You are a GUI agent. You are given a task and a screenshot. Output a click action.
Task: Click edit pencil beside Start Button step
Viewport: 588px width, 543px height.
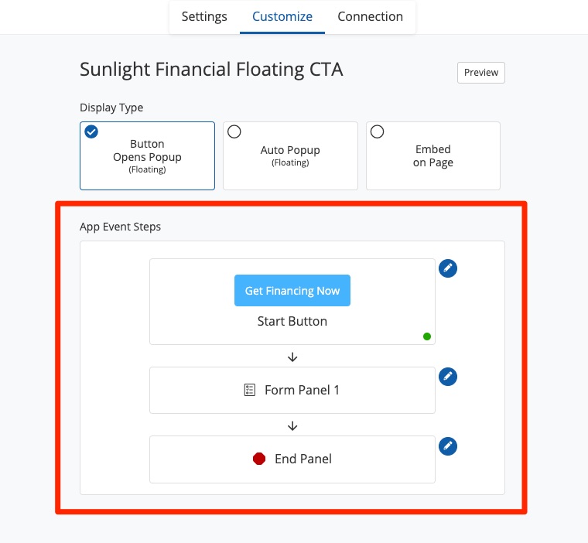point(448,268)
